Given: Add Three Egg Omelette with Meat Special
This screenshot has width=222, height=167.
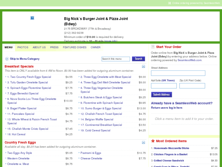Looking at the screenshot, I should (106, 77).
